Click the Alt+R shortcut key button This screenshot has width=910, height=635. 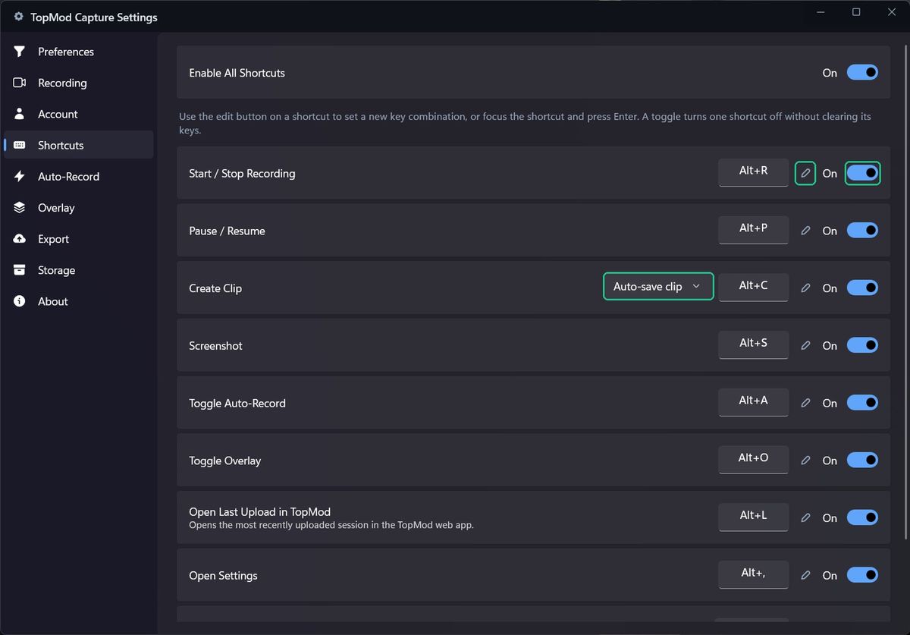[x=753, y=172]
